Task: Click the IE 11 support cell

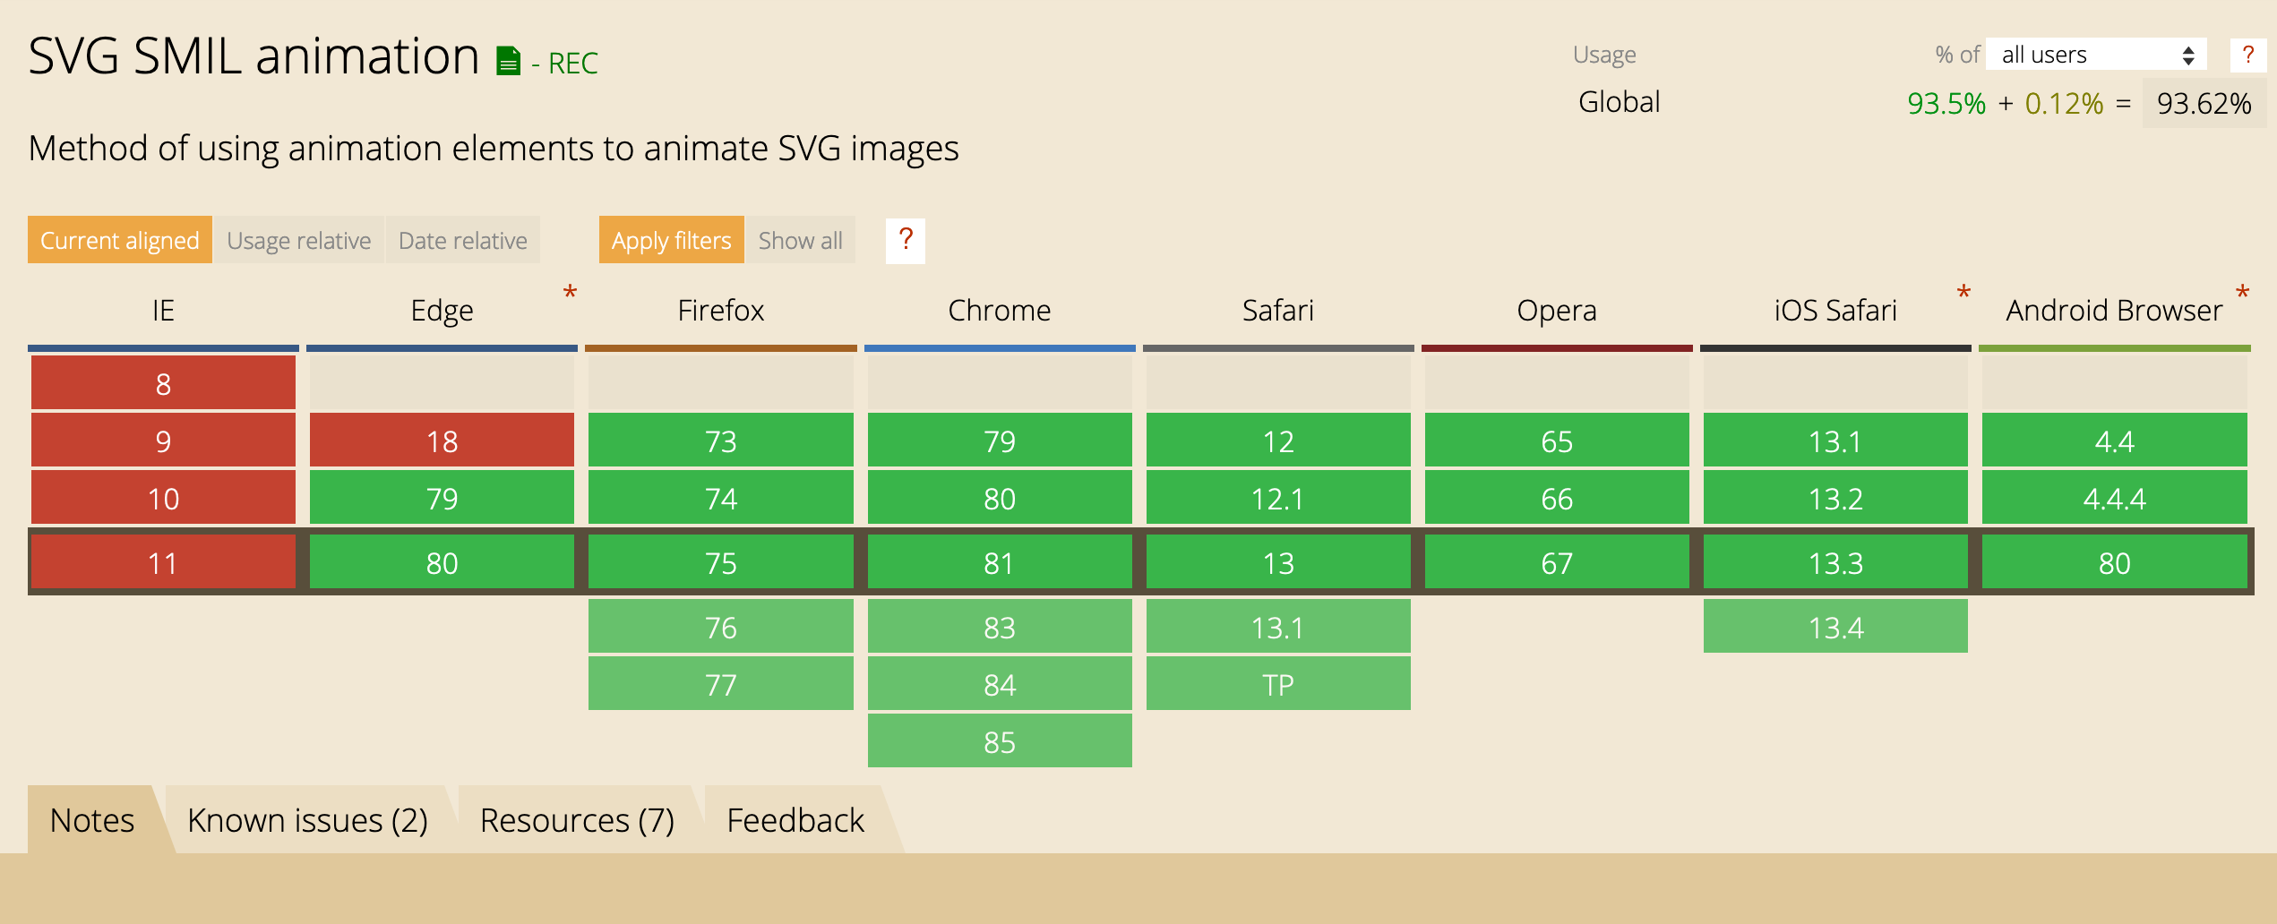Action: coord(163,563)
